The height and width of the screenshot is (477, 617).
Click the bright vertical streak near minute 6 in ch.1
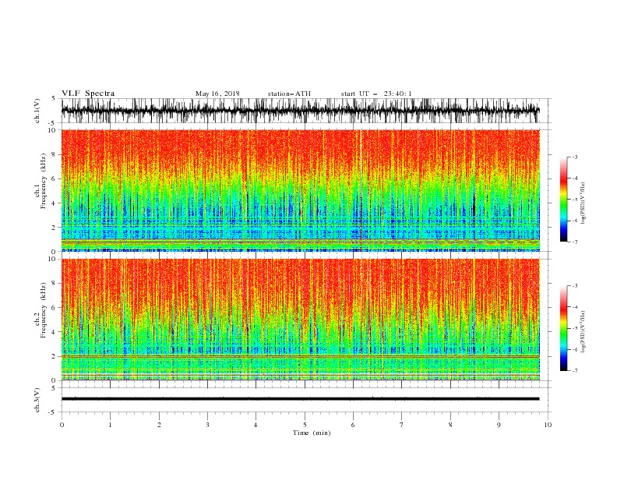pos(361,190)
